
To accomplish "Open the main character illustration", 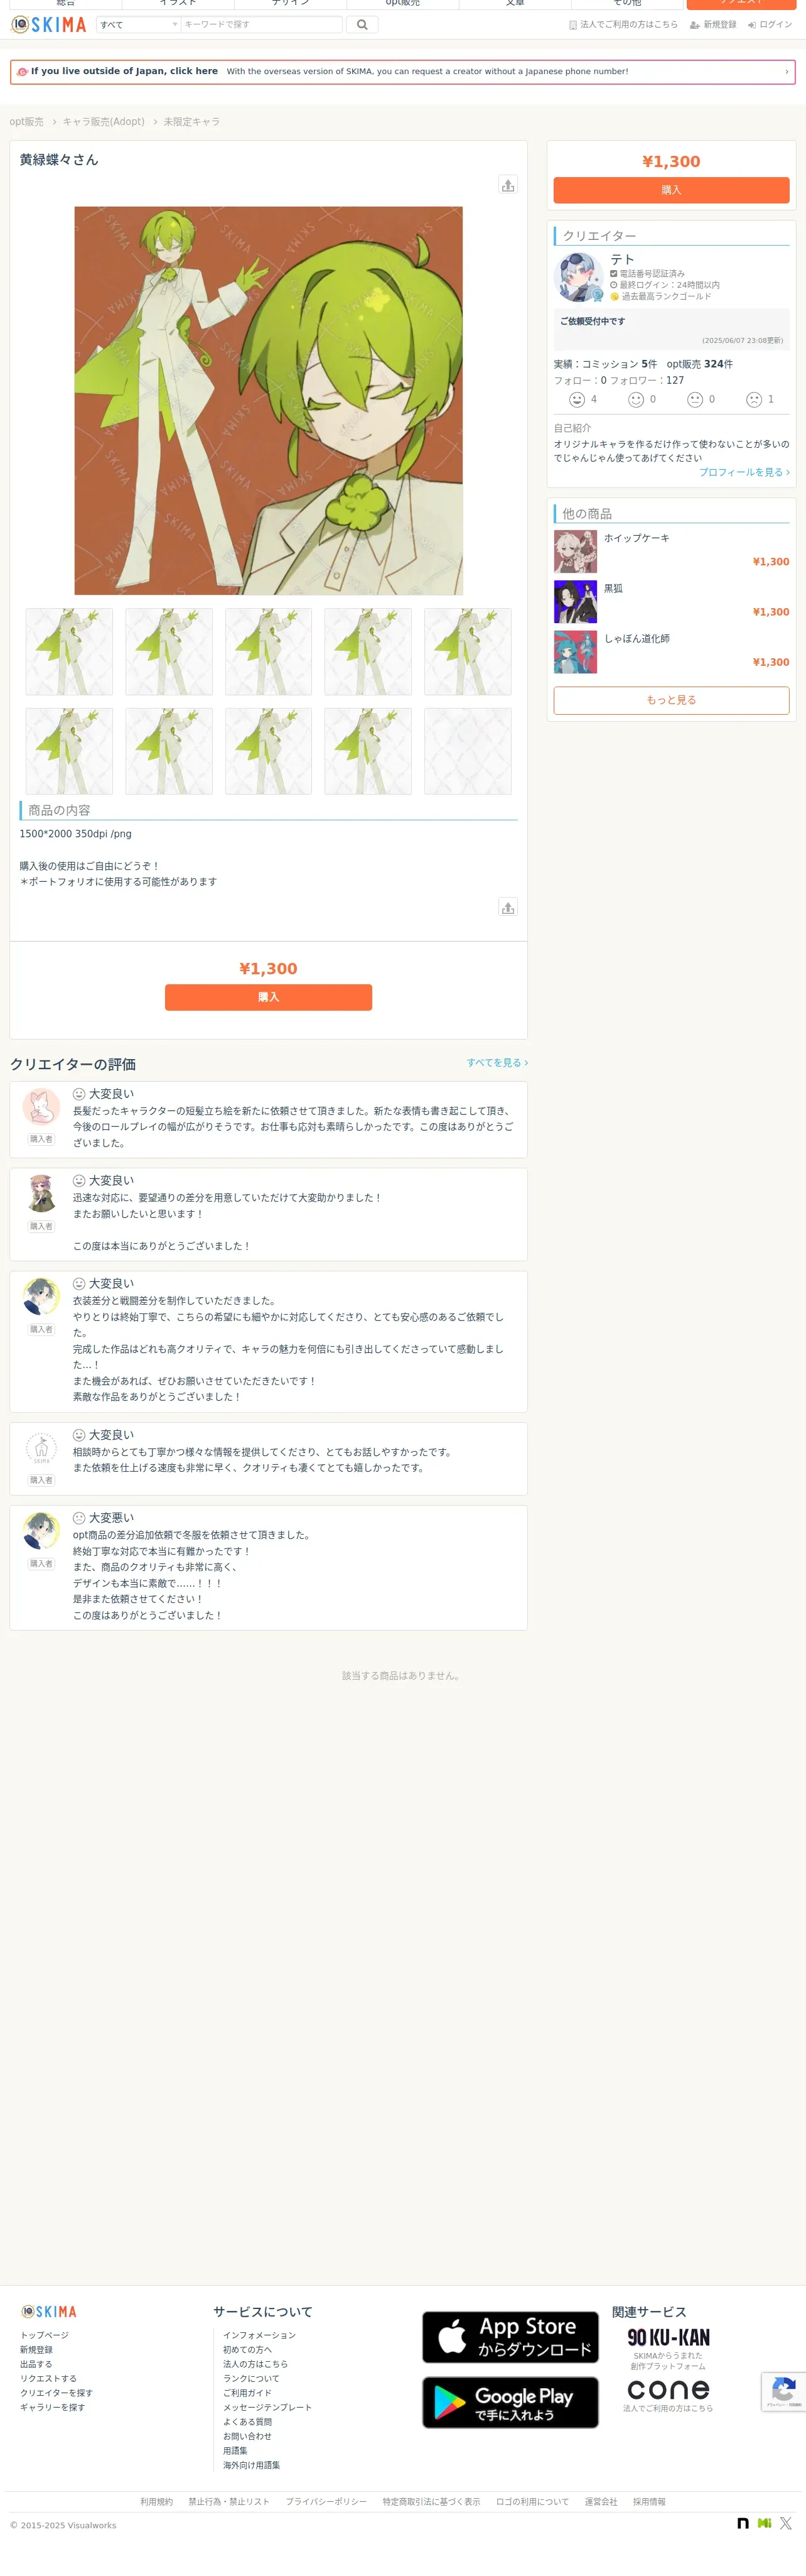I will point(269,401).
